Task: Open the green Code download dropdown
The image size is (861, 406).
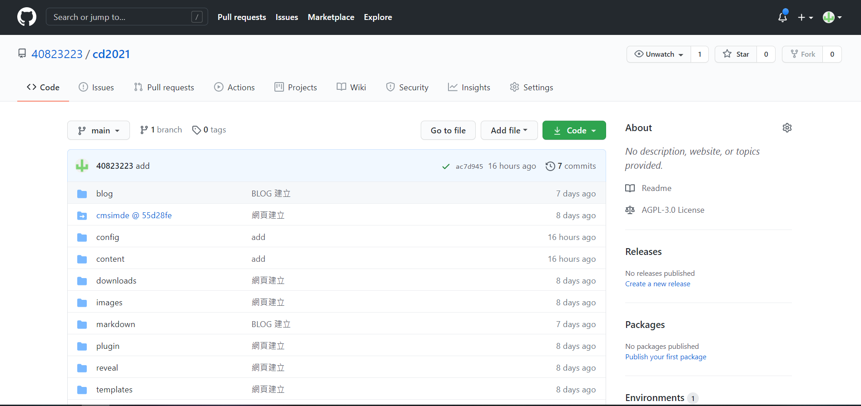Action: coord(574,130)
